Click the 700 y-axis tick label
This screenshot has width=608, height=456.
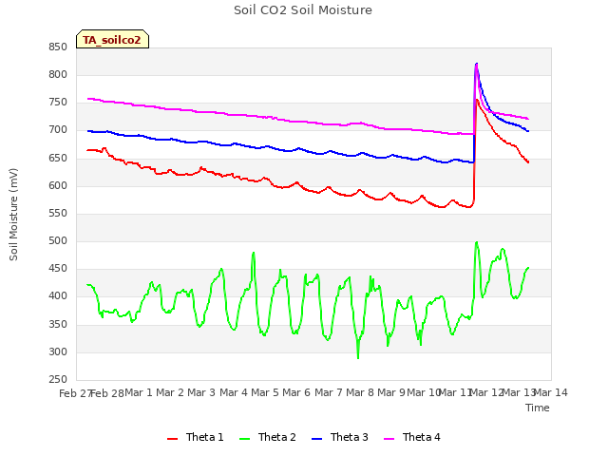[x=58, y=130]
